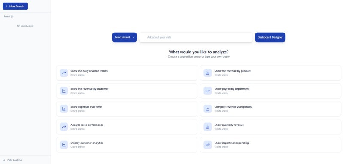346x164 pixels.
Task: Run 'Show quarterly revenue' suggestion
Action: pos(270,127)
